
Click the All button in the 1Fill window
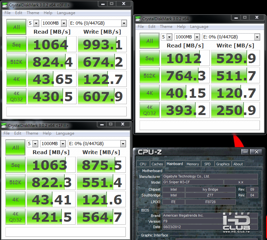click(15, 147)
